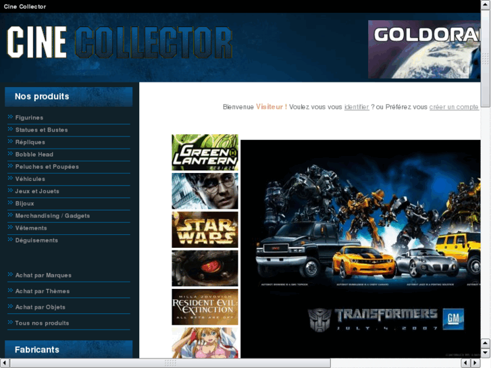Click the Goldorak advertisement banner
The height and width of the screenshot is (368, 491).
coord(424,49)
